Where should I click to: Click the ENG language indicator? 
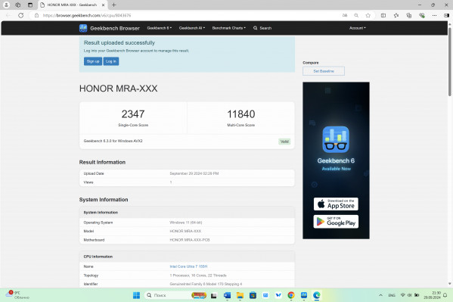(x=392, y=295)
